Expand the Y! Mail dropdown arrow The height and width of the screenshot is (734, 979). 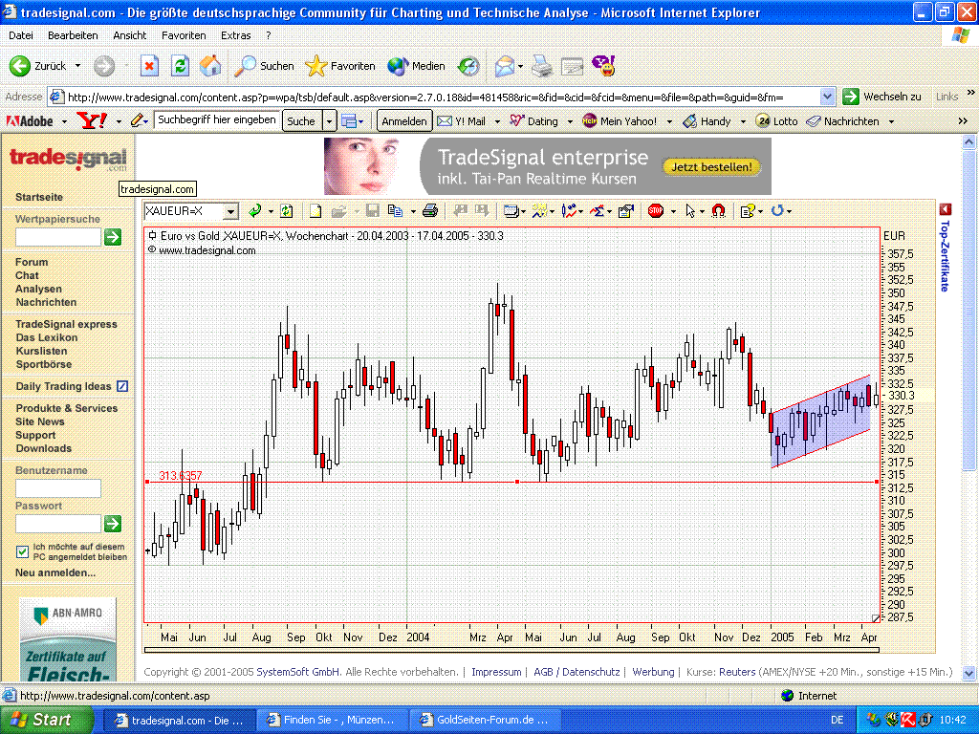tap(497, 121)
